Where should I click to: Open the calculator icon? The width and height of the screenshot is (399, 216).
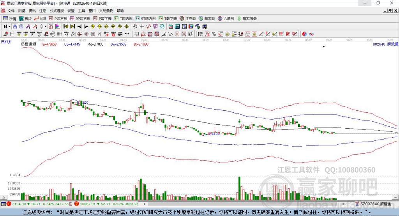click(x=177, y=27)
